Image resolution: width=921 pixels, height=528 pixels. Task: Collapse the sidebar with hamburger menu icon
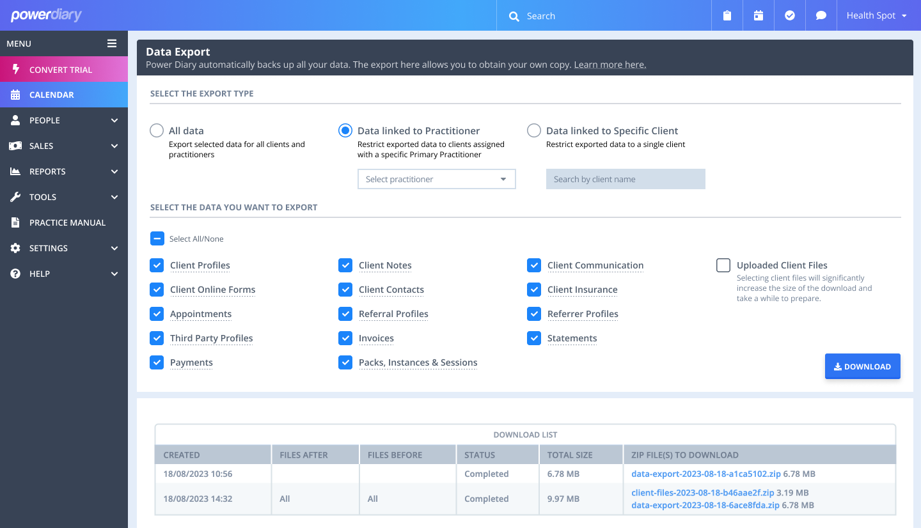112,43
